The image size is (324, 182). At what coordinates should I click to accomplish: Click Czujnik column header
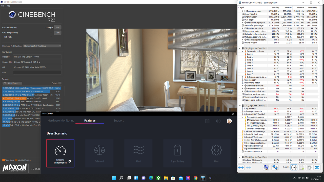[252, 8]
